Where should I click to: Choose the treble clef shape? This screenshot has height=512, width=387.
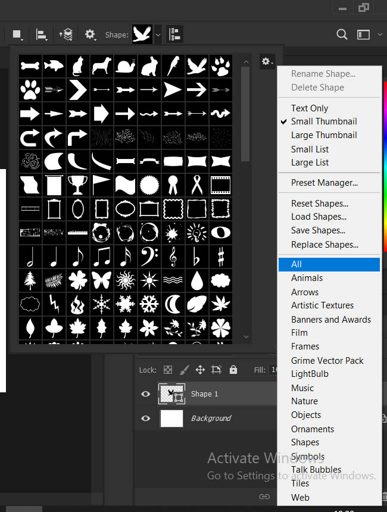click(x=173, y=257)
